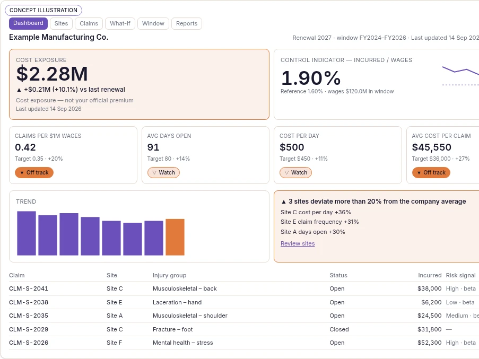Open claim CLM-S-2038

29,302
